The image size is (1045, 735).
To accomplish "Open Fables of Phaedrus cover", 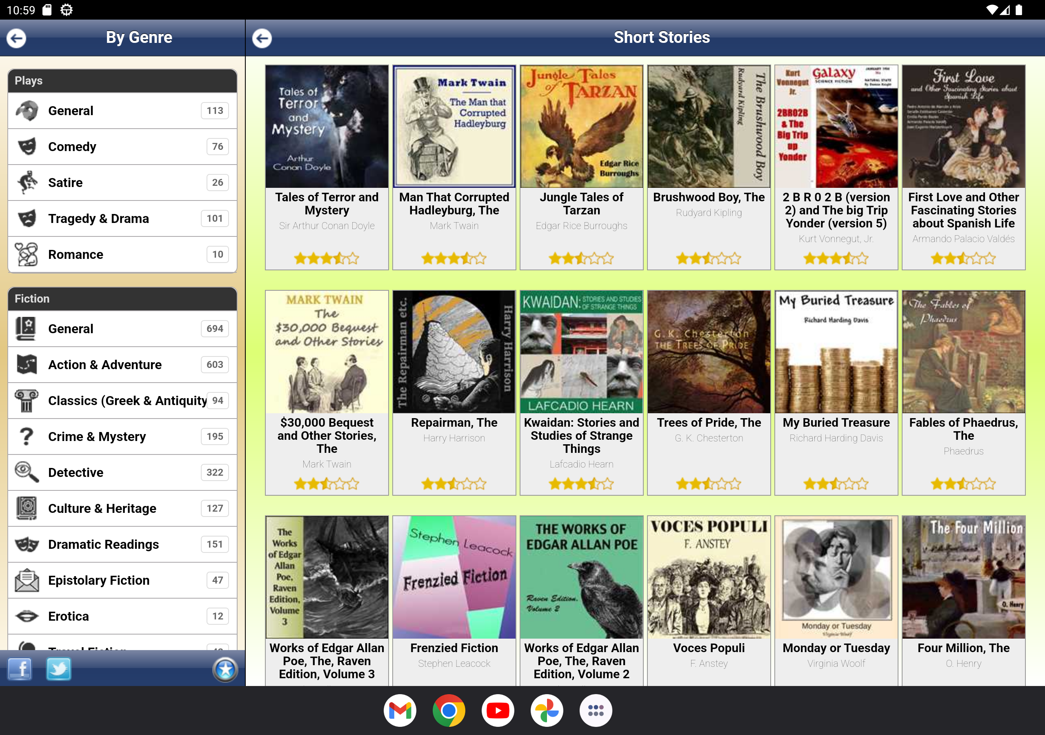I will 964,352.
